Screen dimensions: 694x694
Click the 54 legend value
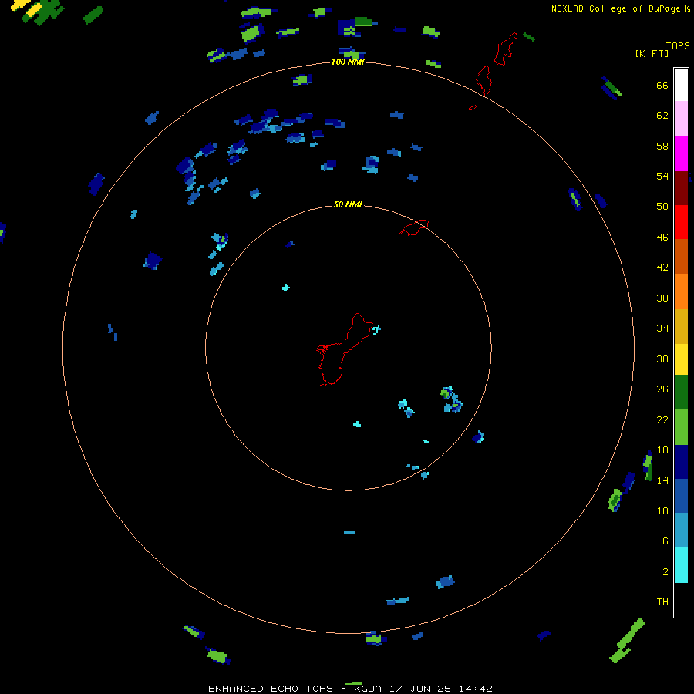click(x=662, y=176)
